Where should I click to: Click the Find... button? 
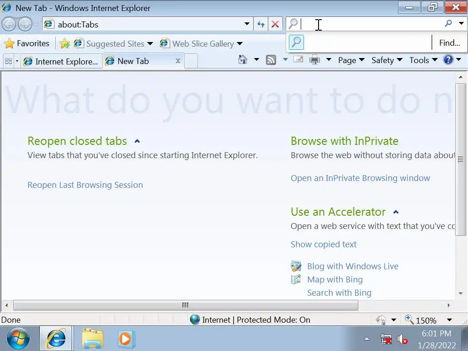(449, 43)
